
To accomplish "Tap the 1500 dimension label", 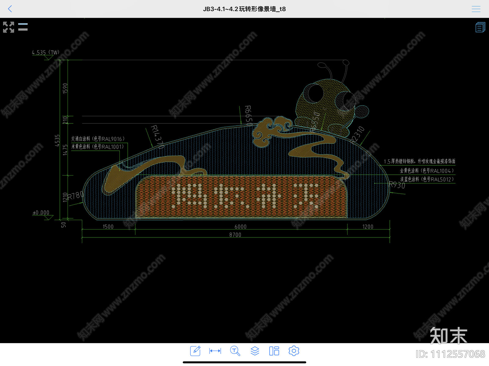I will tap(108, 227).
